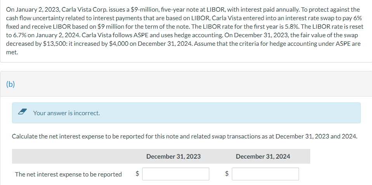Click the word 'met.' ending the paragraph
Screen dimensions: 372x185
[12, 52]
